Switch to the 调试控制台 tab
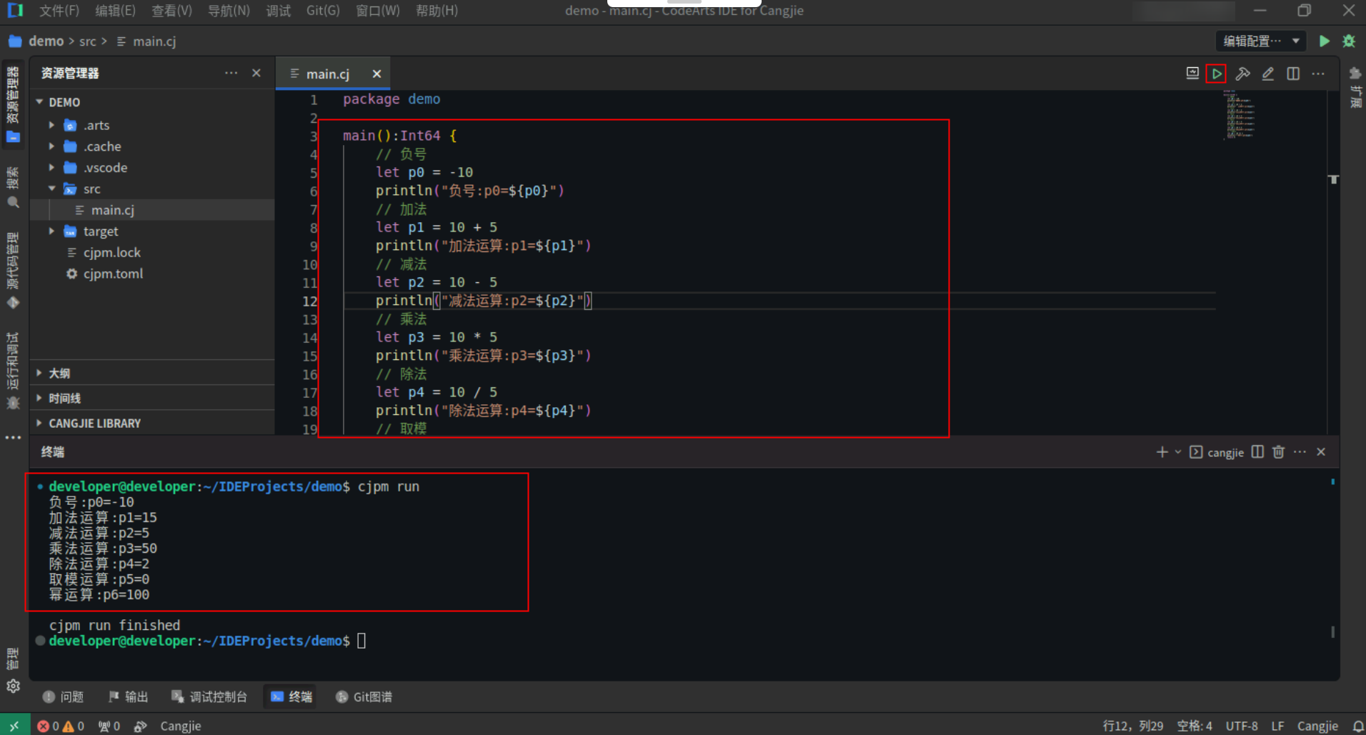Viewport: 1366px width, 735px height. 209,696
